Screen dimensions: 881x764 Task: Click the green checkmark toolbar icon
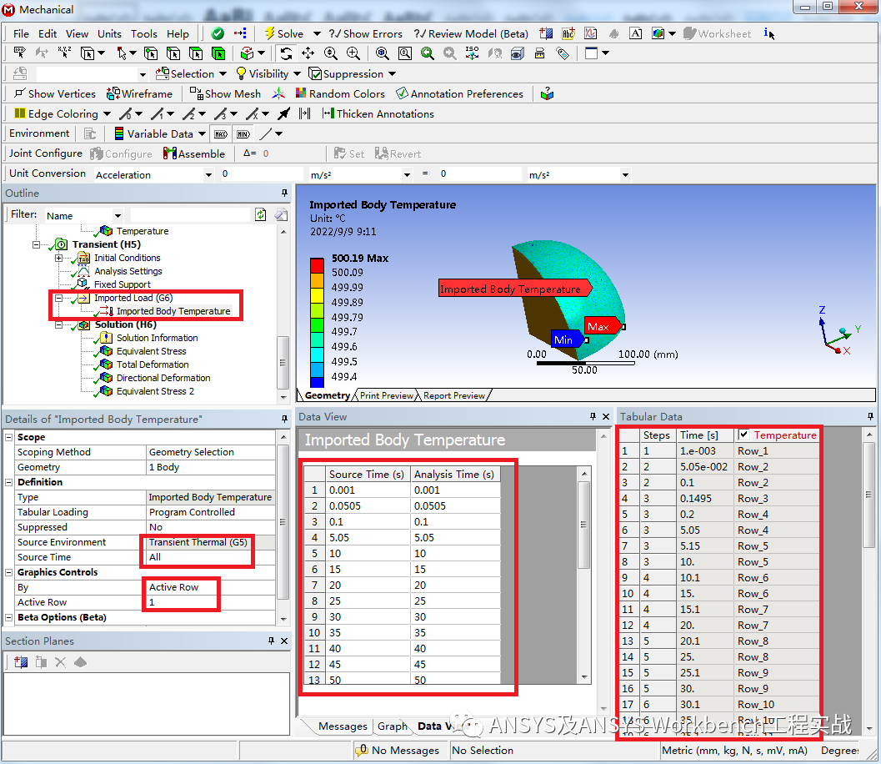coord(218,33)
